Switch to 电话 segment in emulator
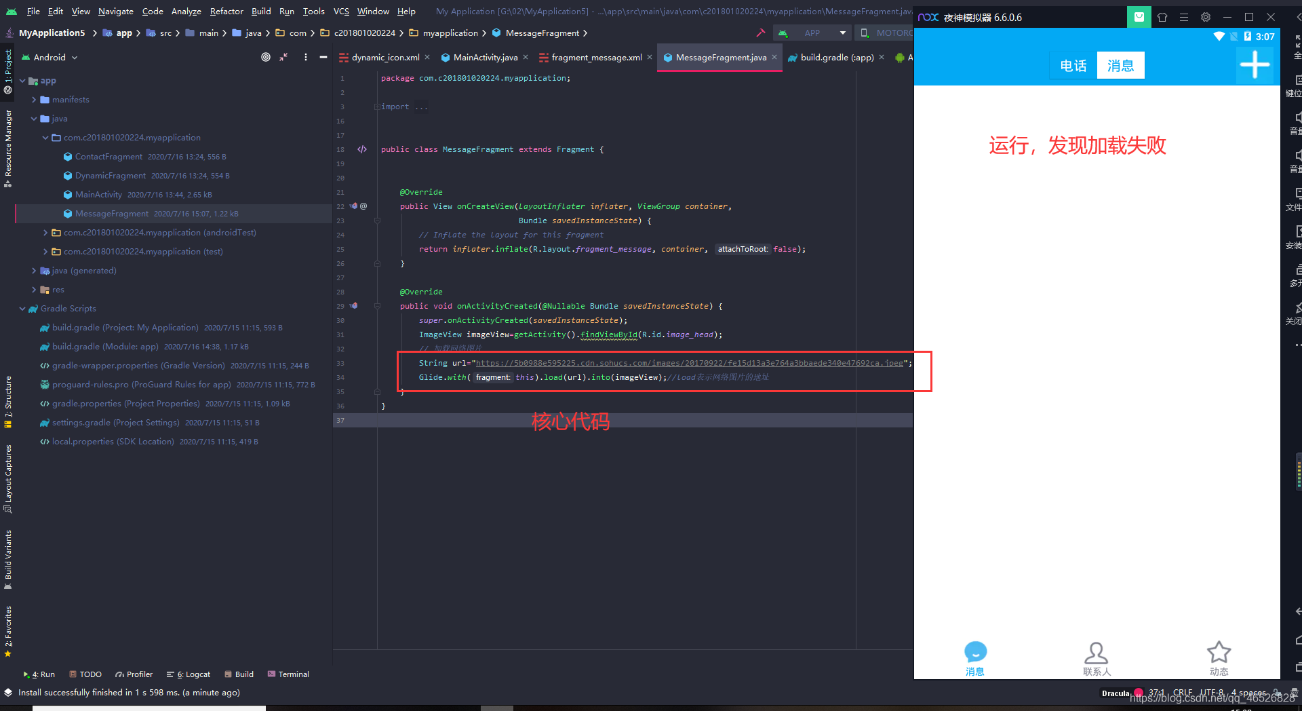The width and height of the screenshot is (1302, 711). click(x=1073, y=65)
